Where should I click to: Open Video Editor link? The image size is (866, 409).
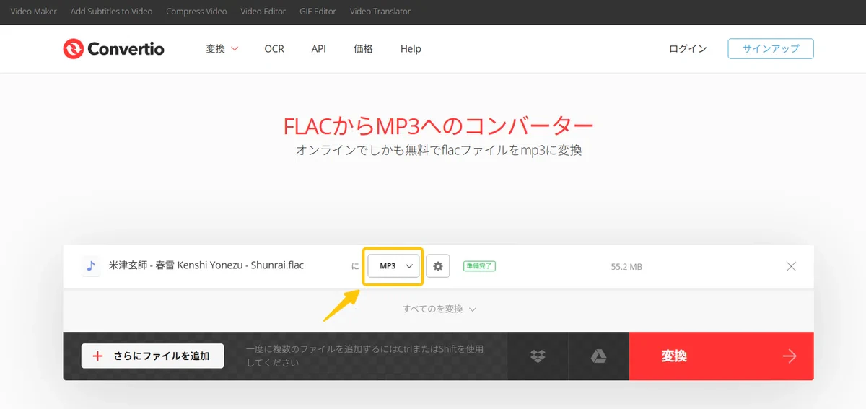tap(263, 12)
